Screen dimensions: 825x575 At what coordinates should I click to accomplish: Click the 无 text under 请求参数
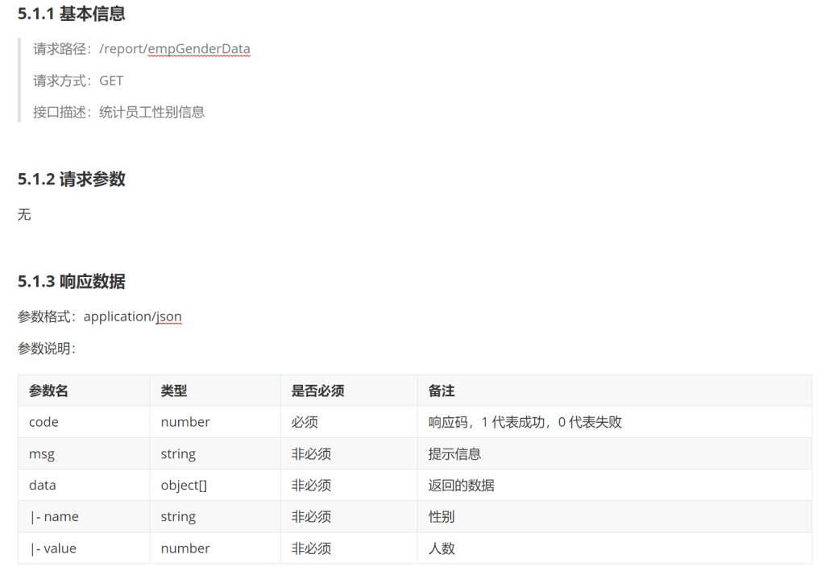click(x=24, y=214)
